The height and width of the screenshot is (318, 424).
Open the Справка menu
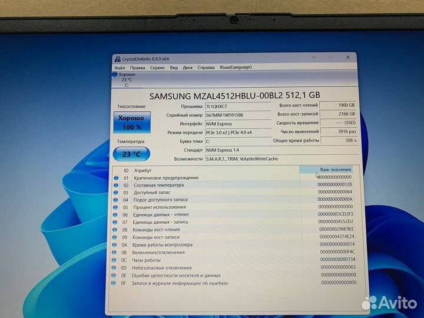(x=206, y=68)
